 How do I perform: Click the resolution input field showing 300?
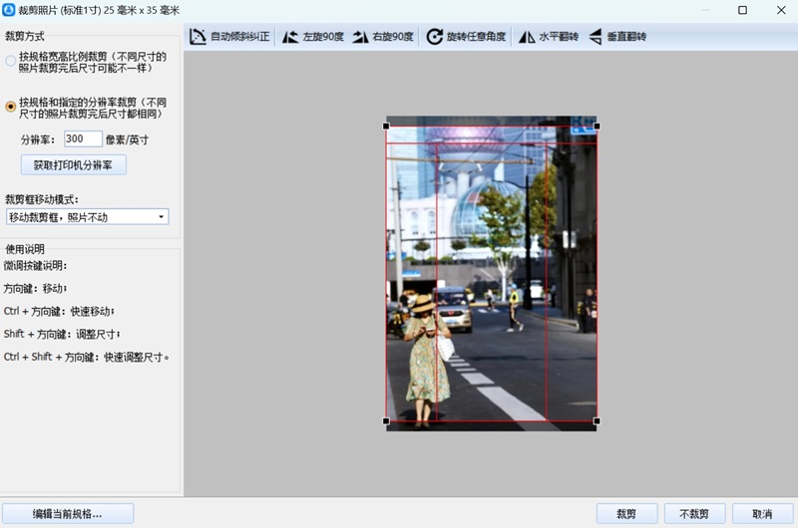click(x=83, y=139)
